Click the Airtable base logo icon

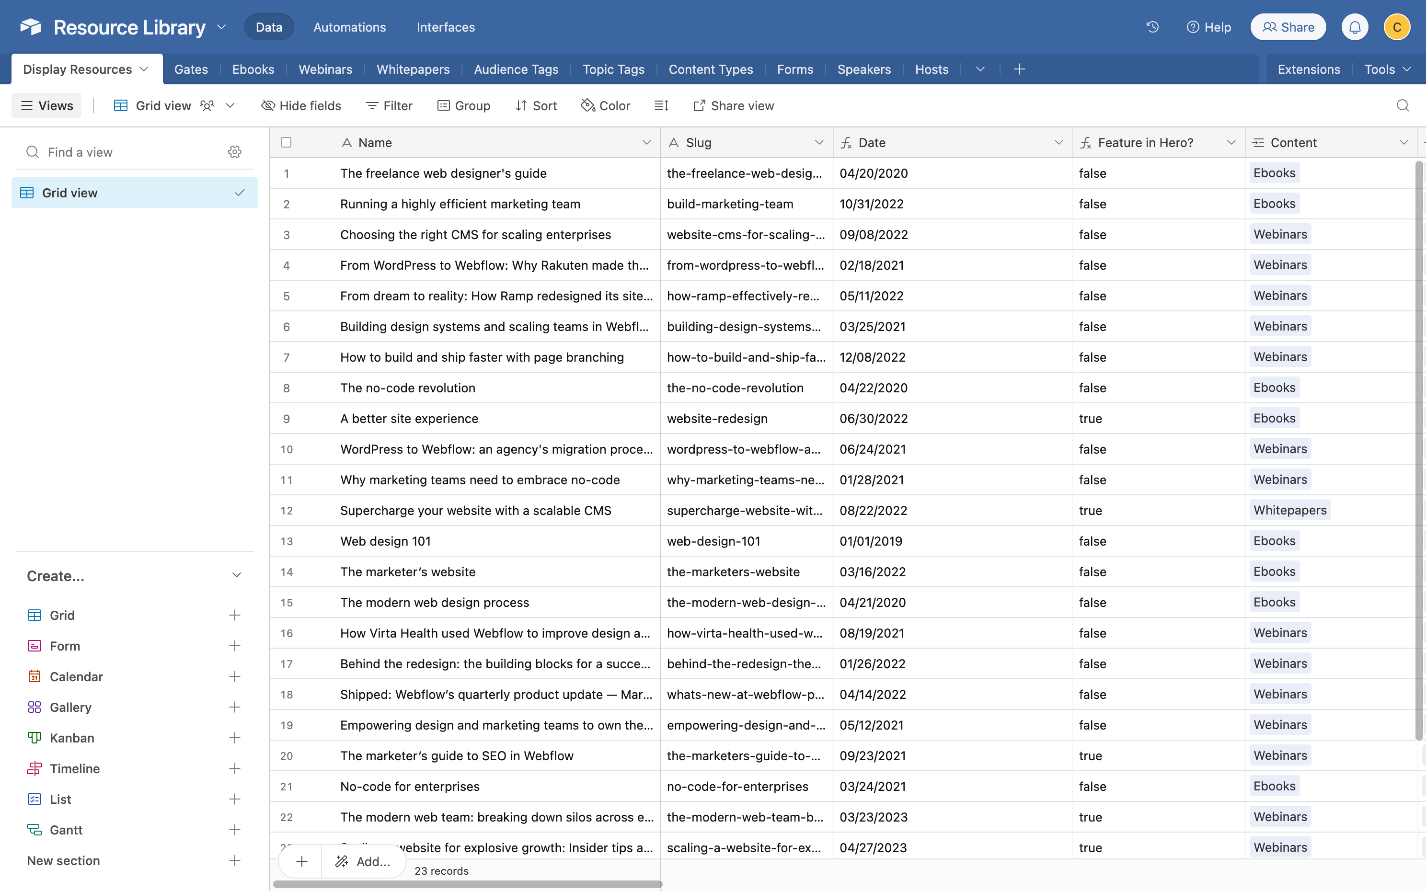[x=31, y=26]
